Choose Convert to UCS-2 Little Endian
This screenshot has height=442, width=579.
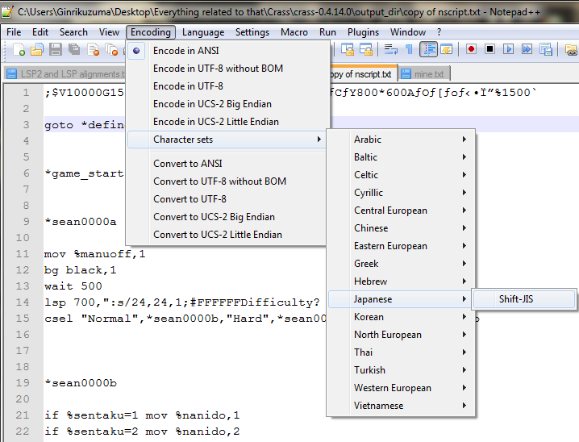tap(227, 235)
